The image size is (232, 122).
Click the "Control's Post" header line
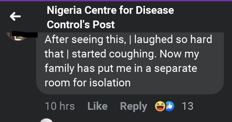(81, 24)
